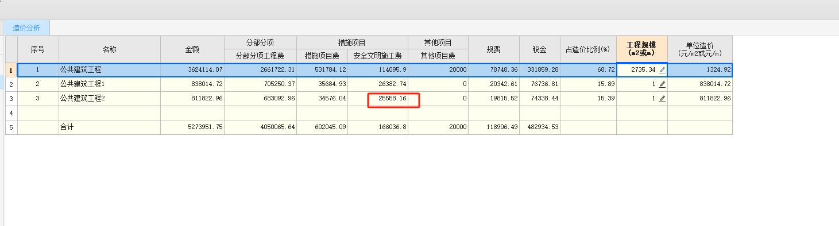839x226 pixels.
Task: Click the 规费 column header
Action: (494, 49)
